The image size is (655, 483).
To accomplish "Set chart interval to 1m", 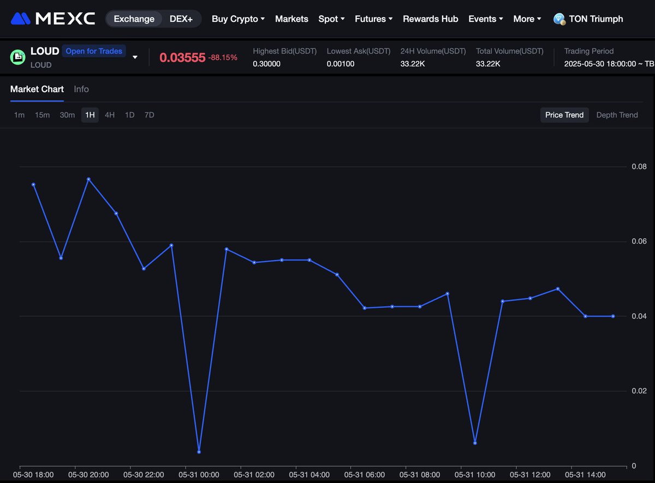I will pos(19,115).
